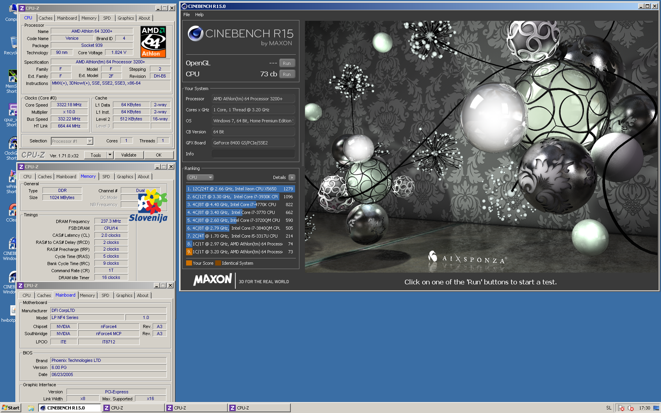This screenshot has width=661, height=413.
Task: Select ranking row Core i7-3770
Action: point(240,212)
